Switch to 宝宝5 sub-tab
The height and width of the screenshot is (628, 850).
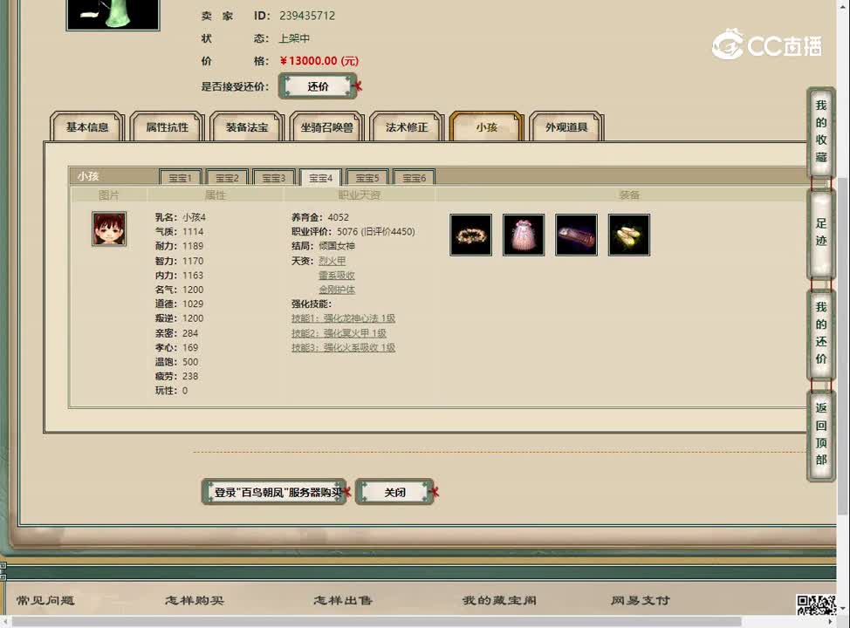click(367, 178)
